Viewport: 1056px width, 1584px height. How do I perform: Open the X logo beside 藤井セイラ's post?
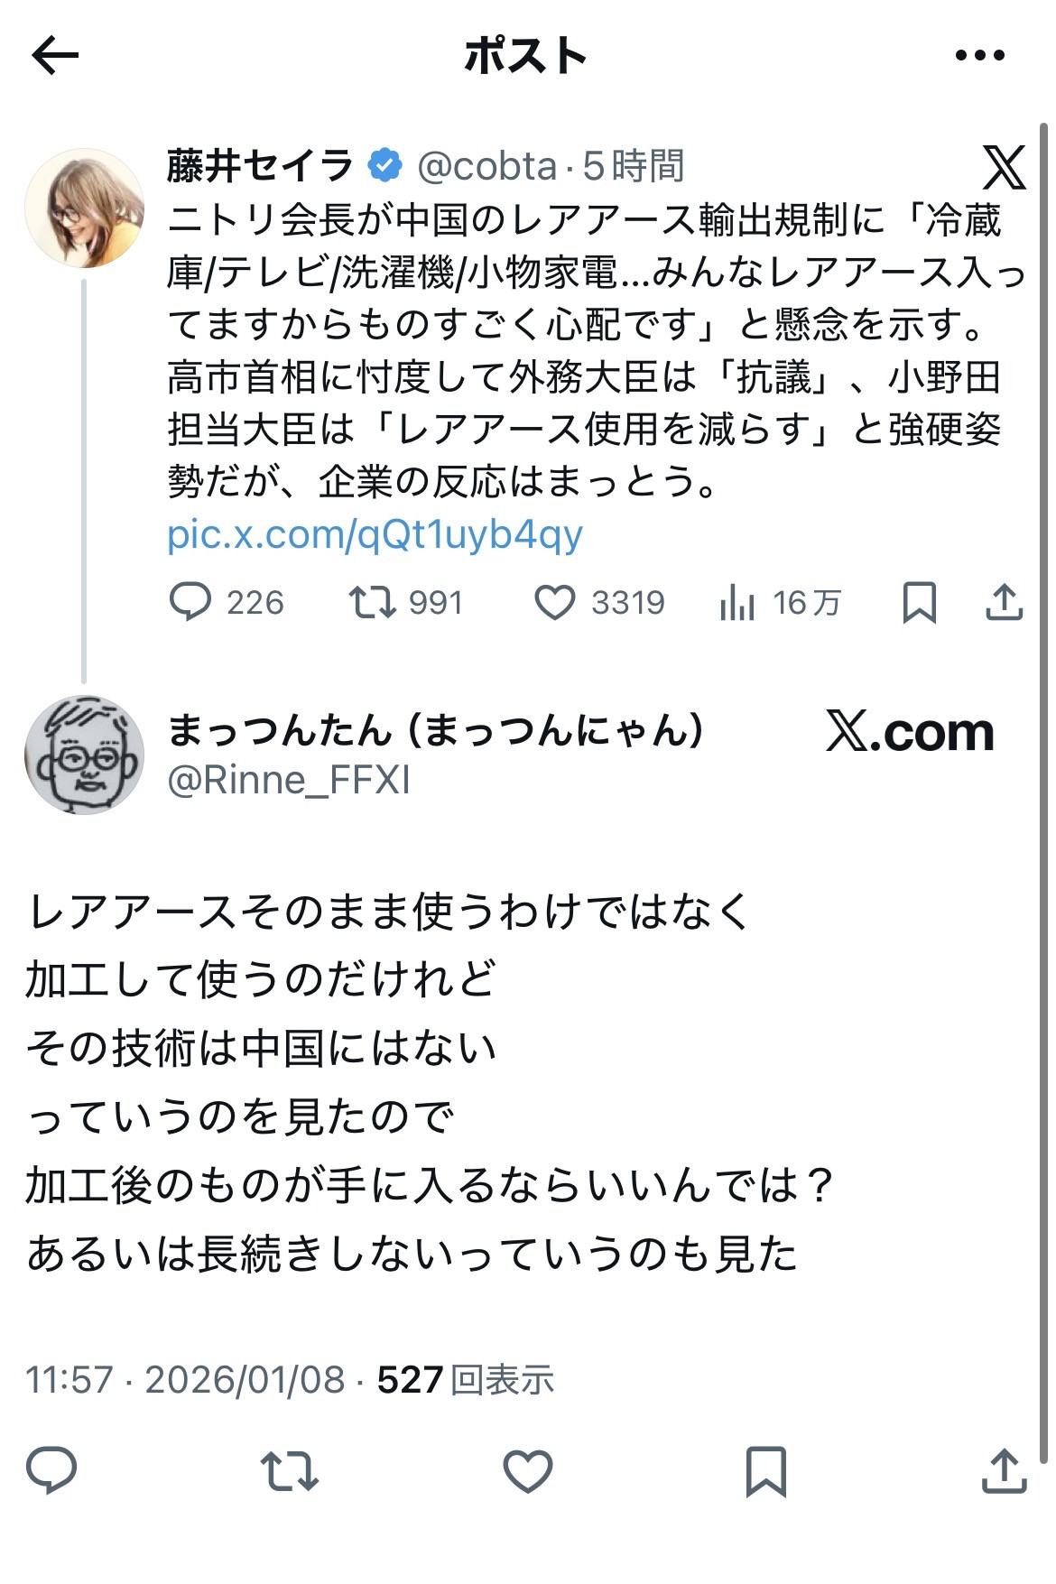pyautogui.click(x=1005, y=167)
